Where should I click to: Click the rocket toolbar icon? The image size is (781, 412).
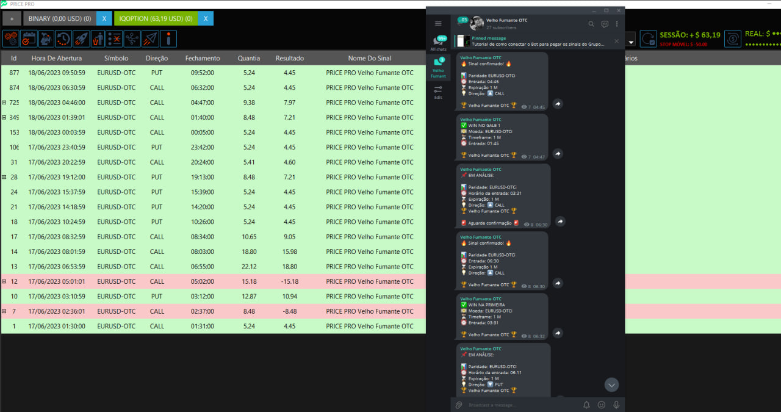(x=81, y=39)
